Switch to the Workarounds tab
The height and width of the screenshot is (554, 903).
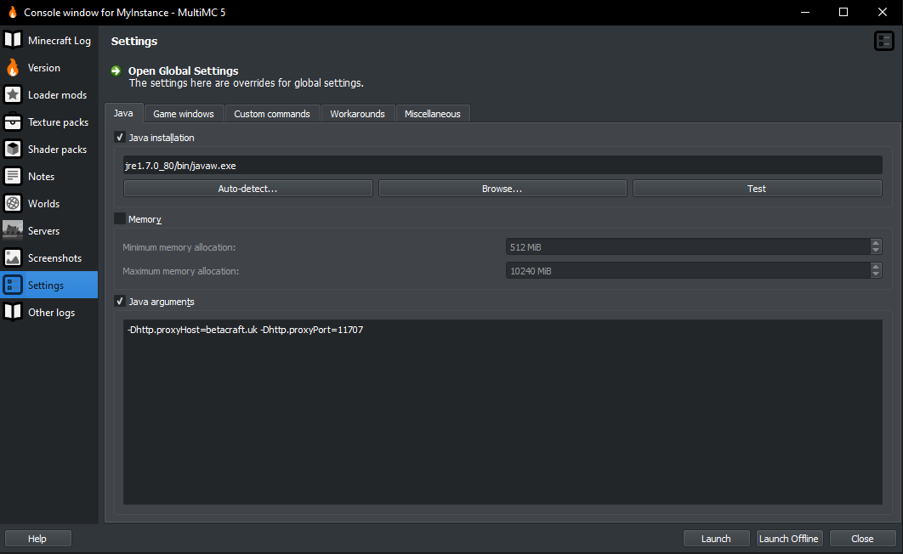357,114
